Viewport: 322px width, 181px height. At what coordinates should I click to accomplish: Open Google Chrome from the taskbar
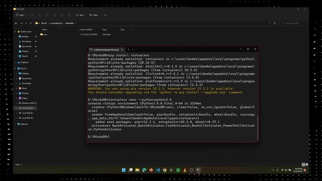(165, 170)
